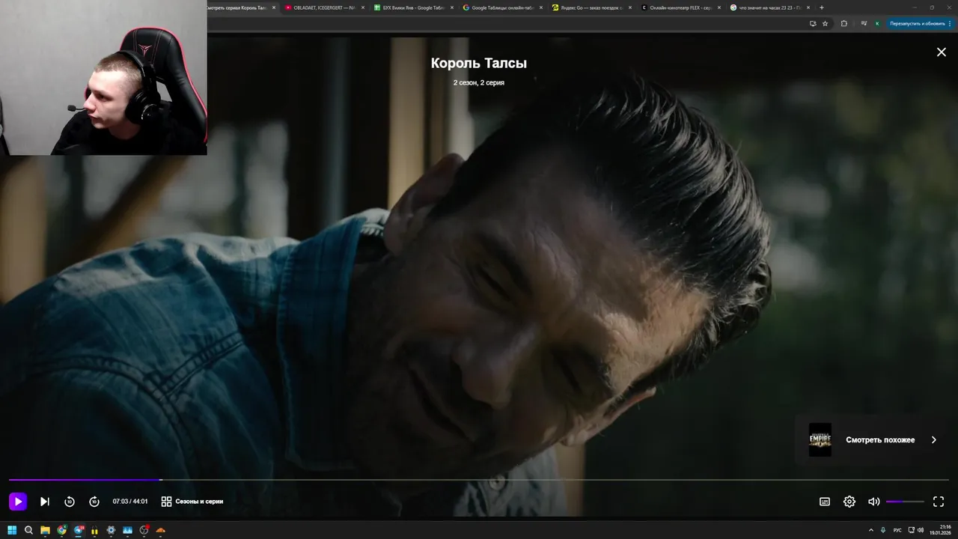Click the 07:03 / 44:01 time readout
958x539 pixels.
coord(130,502)
